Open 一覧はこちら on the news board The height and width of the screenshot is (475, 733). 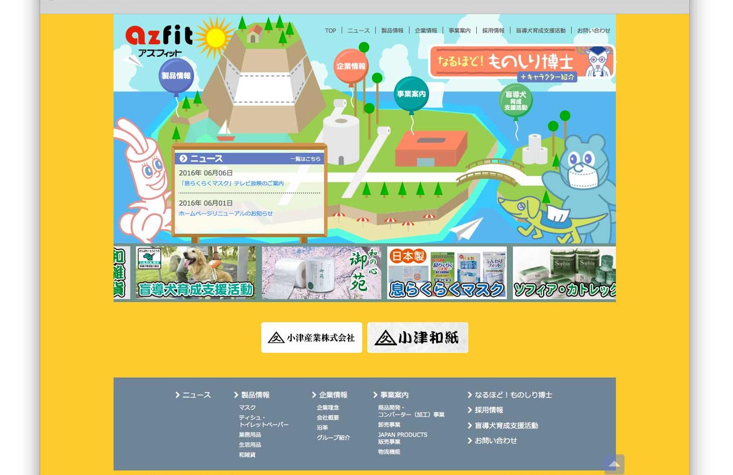pos(305,159)
